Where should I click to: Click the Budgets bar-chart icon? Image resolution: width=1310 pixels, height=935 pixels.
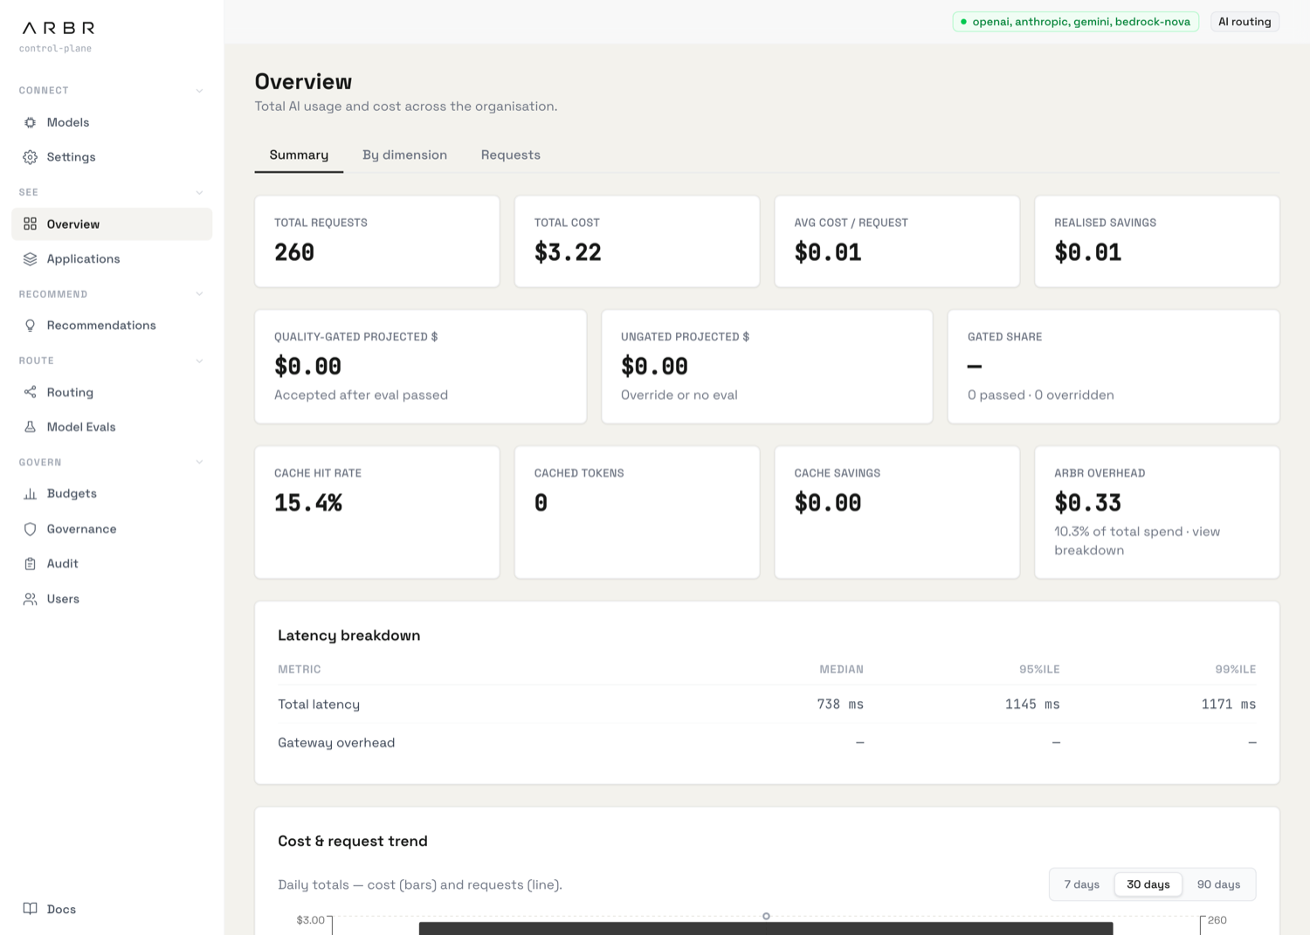coord(30,494)
